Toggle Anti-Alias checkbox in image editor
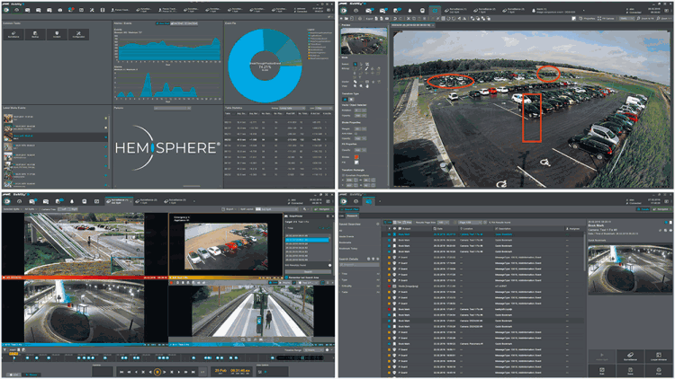 click(x=356, y=133)
